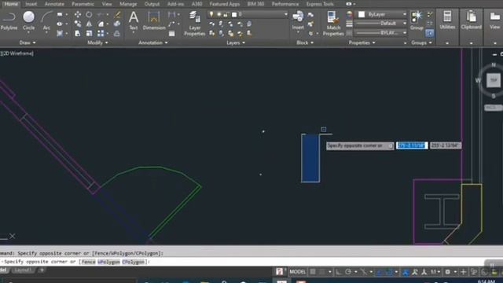
Task: Expand the Modify panel
Action: (x=97, y=42)
